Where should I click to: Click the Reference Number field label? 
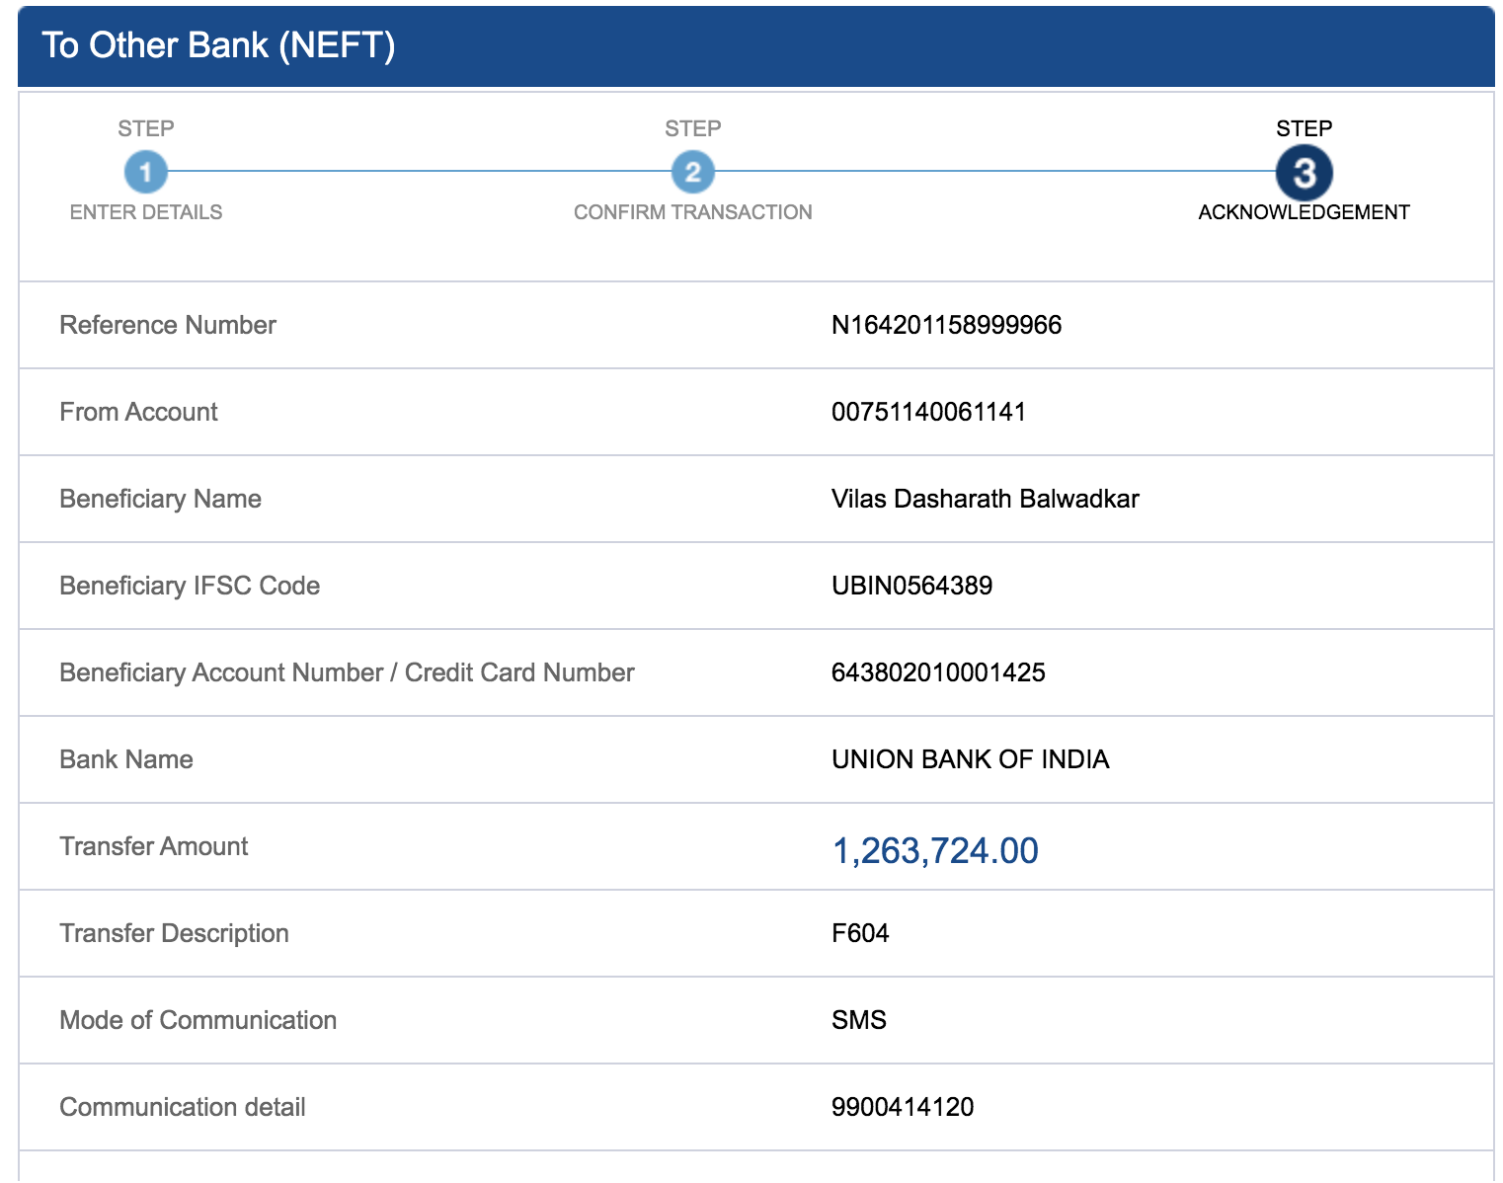click(x=168, y=325)
